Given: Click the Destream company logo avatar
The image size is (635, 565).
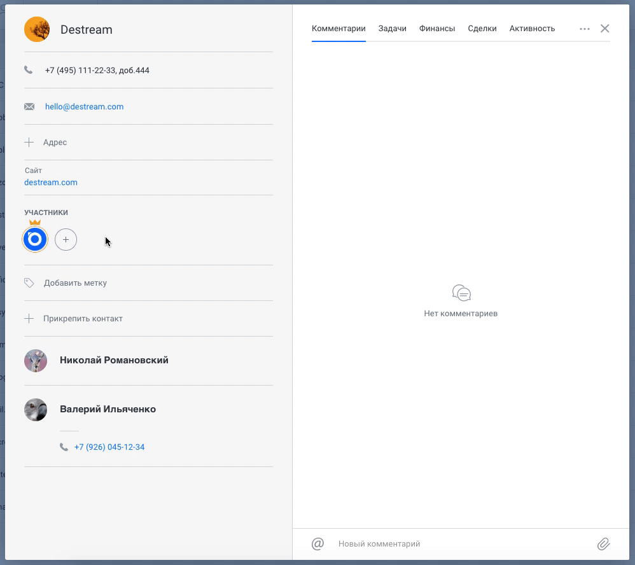Looking at the screenshot, I should click(37, 29).
